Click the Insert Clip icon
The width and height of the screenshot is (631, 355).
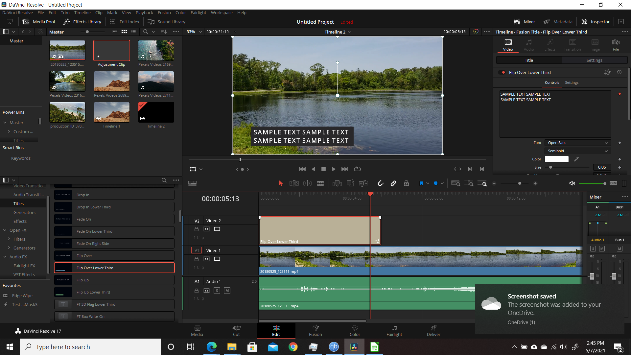coord(337,183)
